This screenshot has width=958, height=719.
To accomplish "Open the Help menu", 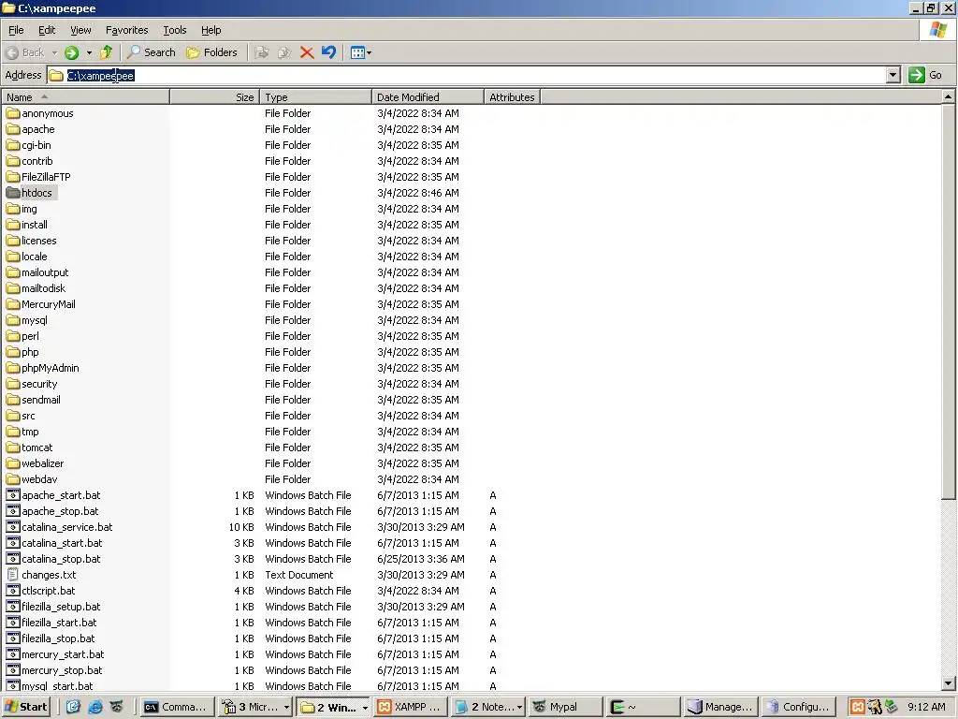I will [210, 30].
